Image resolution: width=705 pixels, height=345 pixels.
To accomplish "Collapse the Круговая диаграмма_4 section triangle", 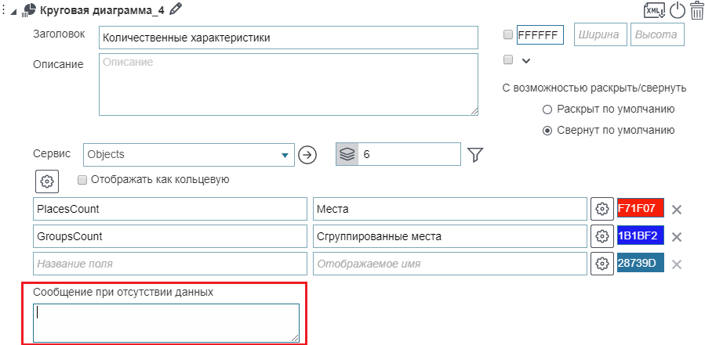I will 14,10.
